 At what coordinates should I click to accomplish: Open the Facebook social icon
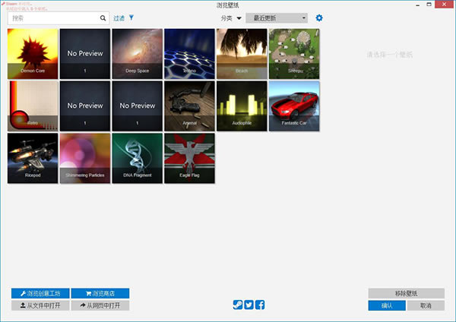tap(260, 305)
